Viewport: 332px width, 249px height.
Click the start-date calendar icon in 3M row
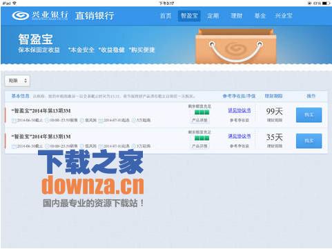(x=101, y=120)
